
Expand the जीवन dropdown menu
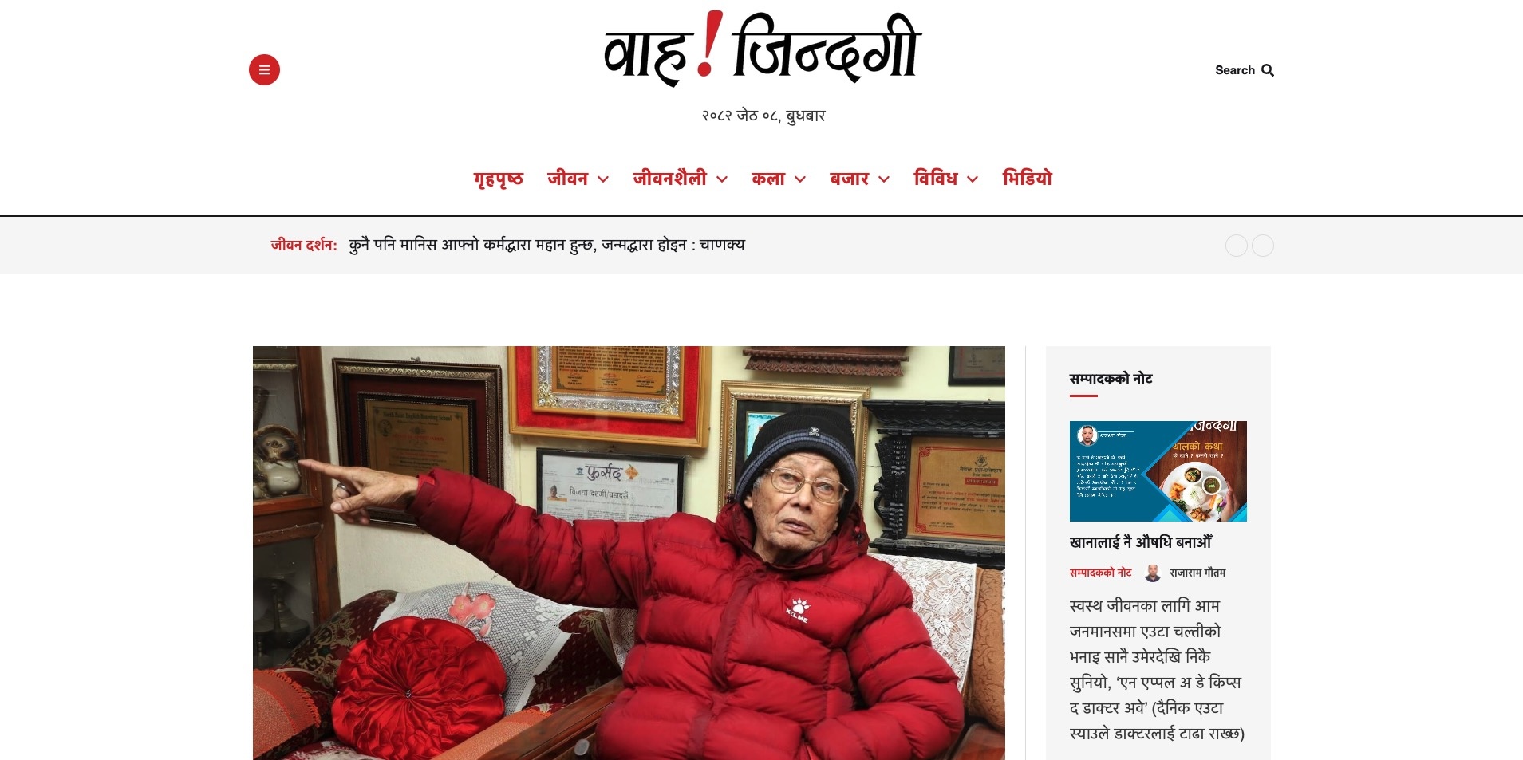coord(578,179)
